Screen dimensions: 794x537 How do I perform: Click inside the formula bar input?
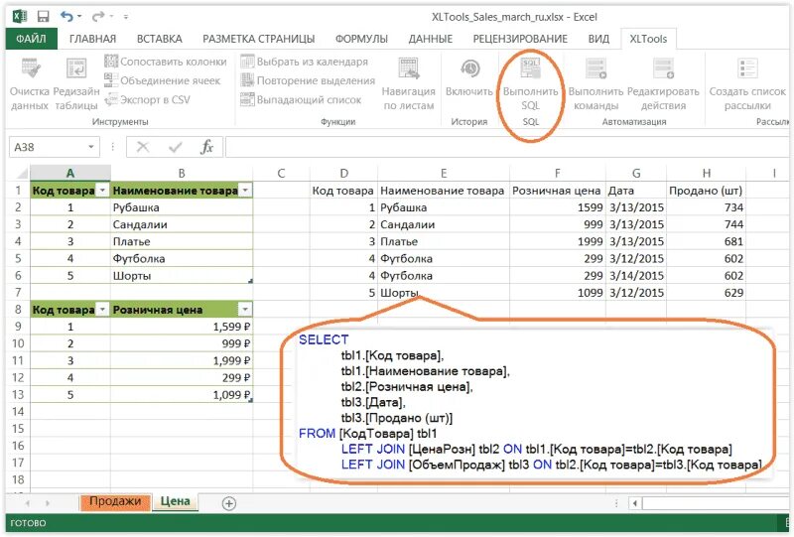click(509, 148)
